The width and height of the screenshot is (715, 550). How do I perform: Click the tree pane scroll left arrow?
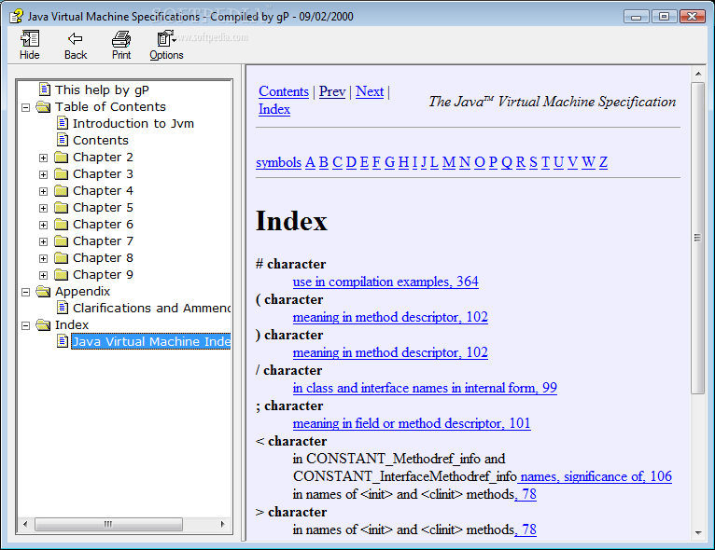click(x=25, y=524)
